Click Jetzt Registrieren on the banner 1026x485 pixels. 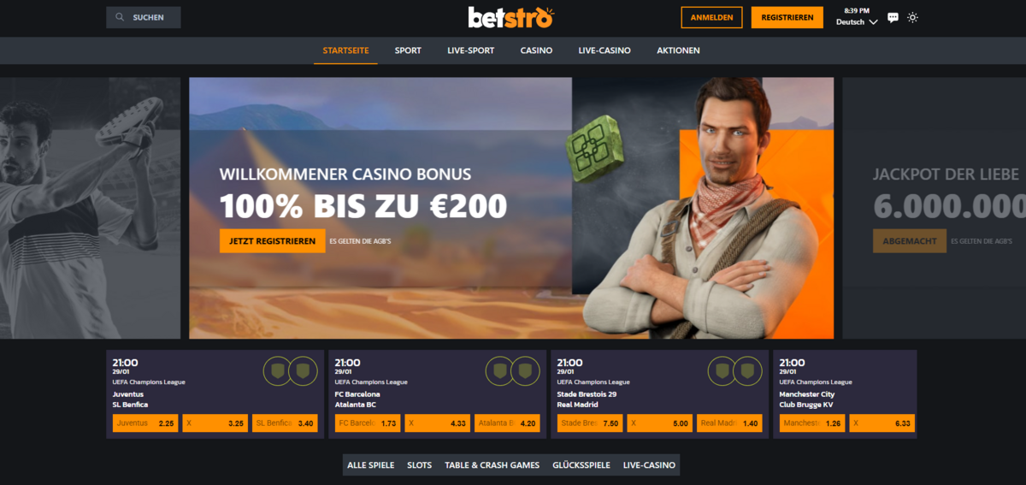[x=273, y=241]
